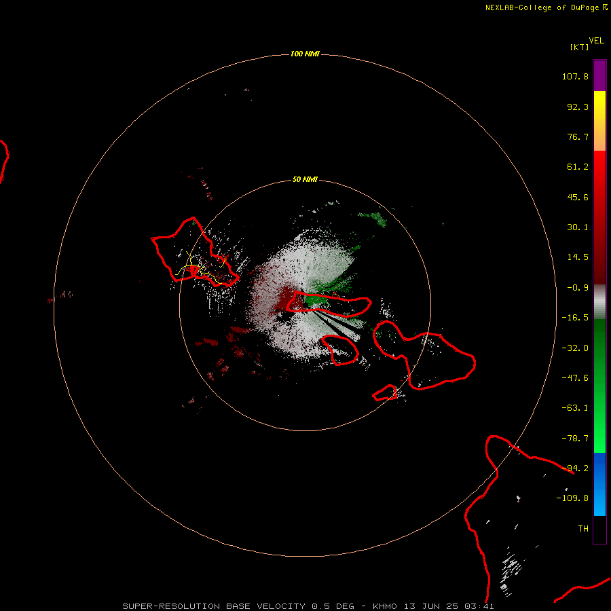Screen dimensions: 611x611
Task: Pick the red segment of velocity color bar
Action: coord(599,217)
